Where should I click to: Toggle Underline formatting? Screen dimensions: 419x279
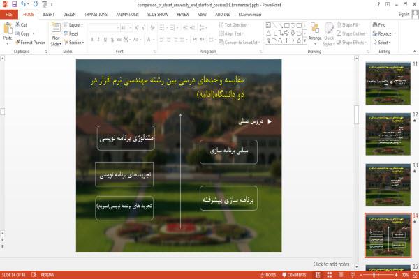105,40
